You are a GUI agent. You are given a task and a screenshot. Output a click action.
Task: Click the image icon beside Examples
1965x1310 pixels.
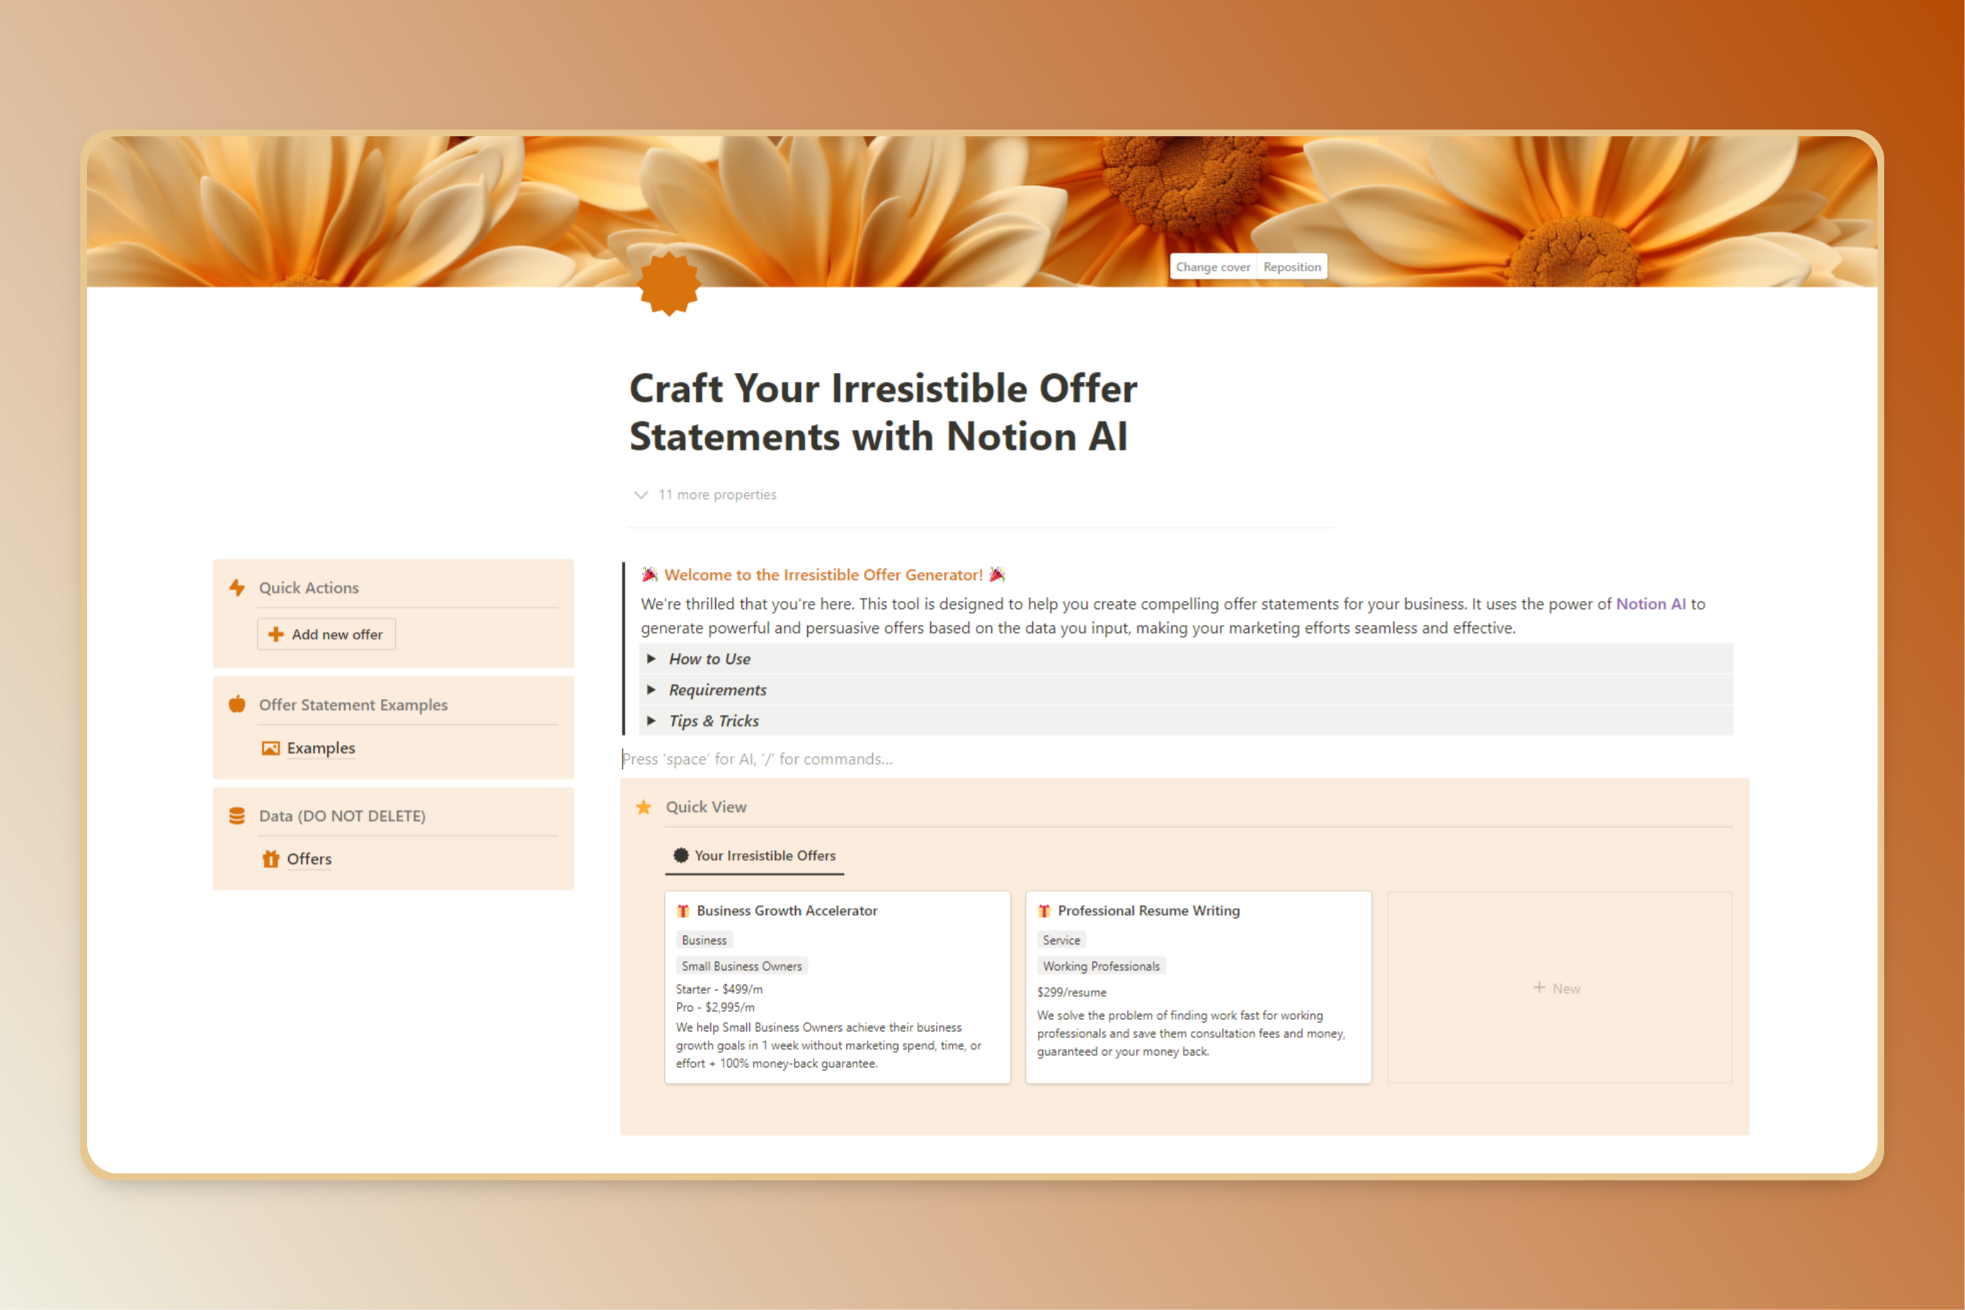point(270,748)
